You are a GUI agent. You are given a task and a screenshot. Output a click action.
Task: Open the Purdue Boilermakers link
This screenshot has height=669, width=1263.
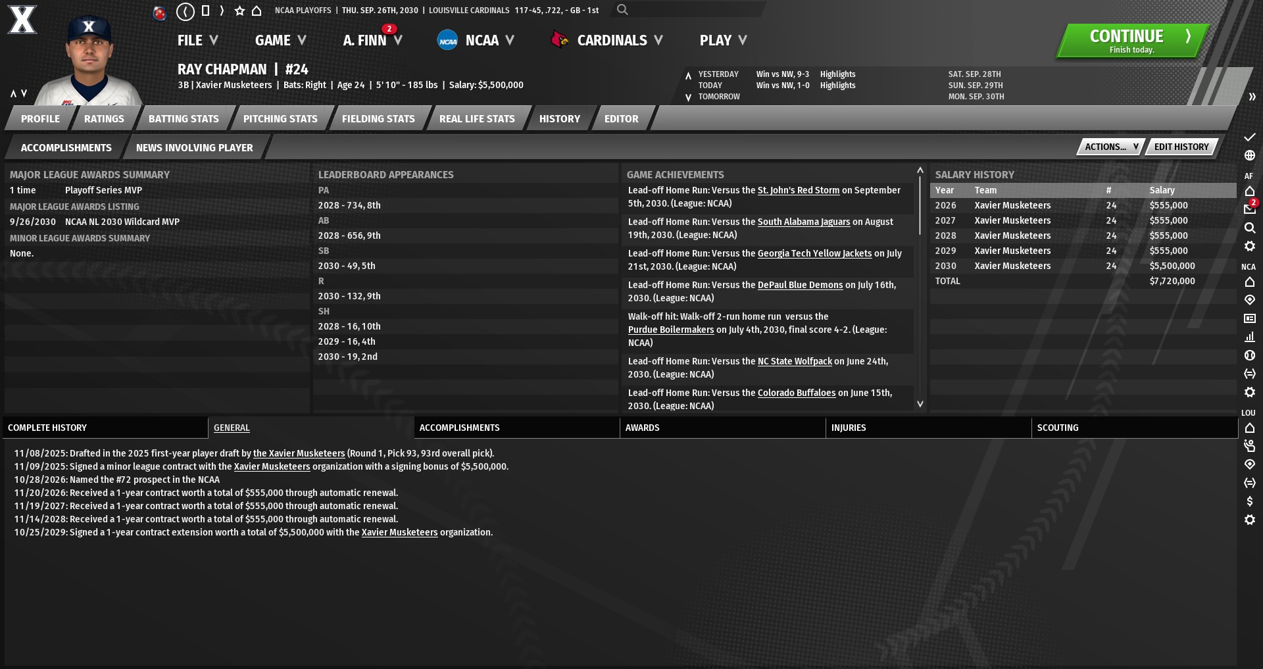(670, 330)
